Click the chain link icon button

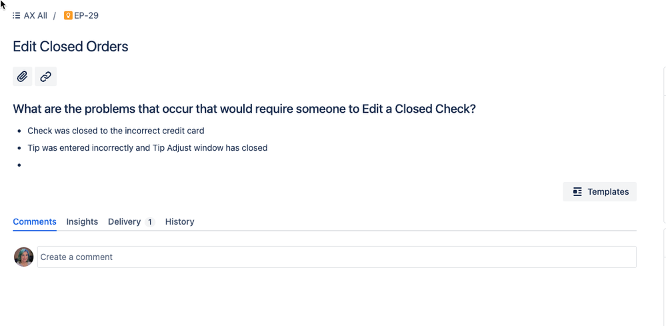[x=45, y=77]
